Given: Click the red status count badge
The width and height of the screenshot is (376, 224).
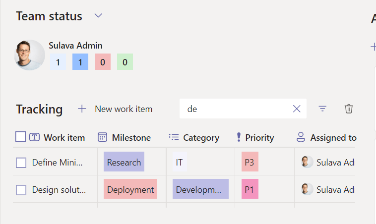Looking at the screenshot, I should [103, 62].
